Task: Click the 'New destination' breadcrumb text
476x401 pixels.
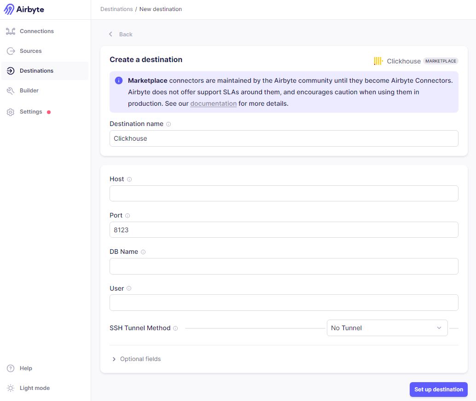Action: [x=161, y=9]
